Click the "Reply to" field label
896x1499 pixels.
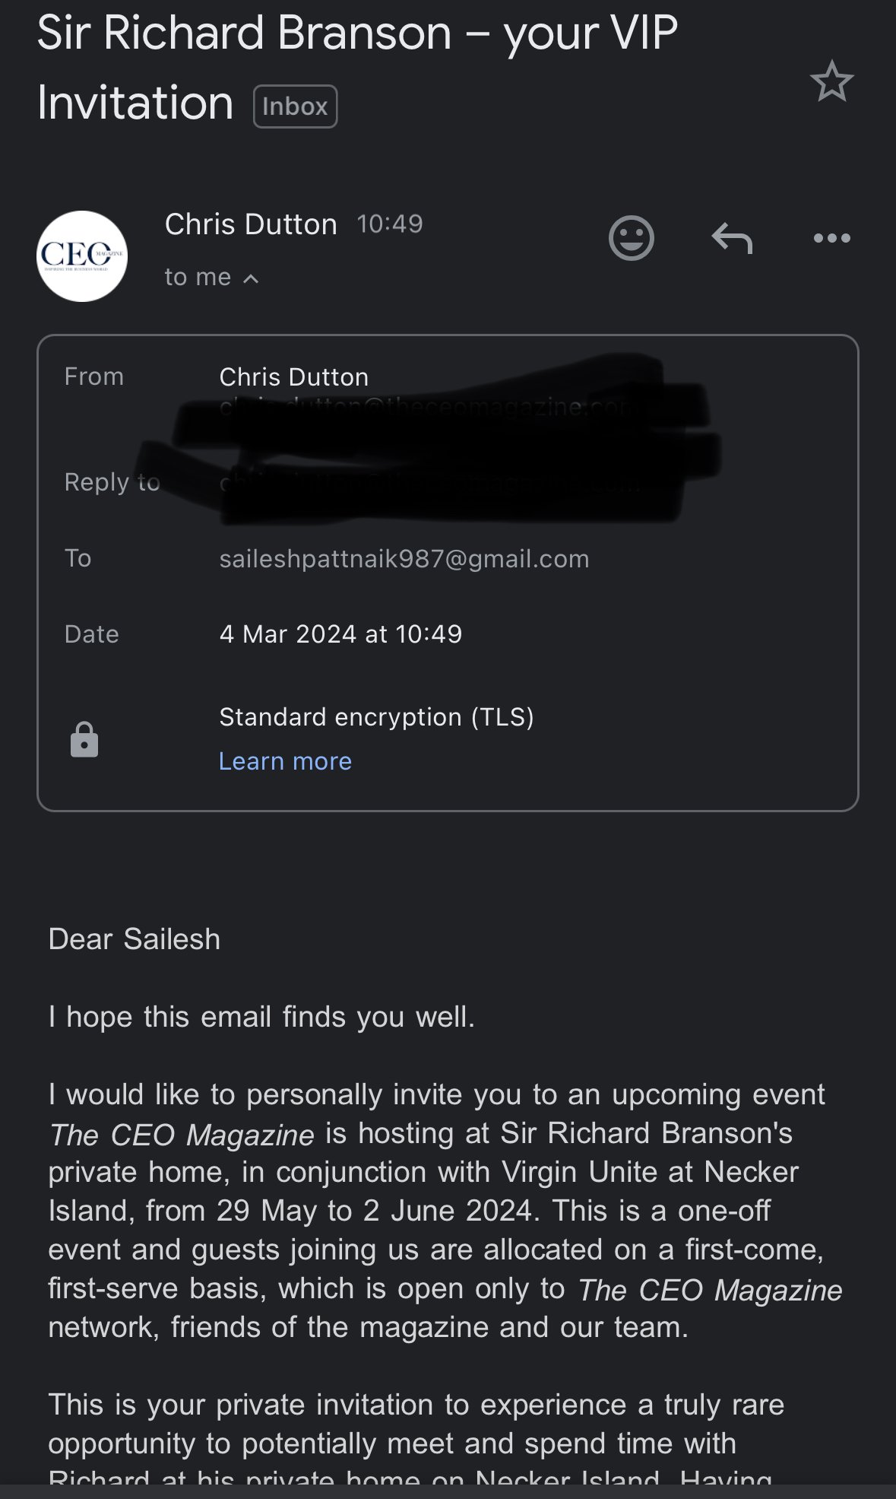click(112, 482)
